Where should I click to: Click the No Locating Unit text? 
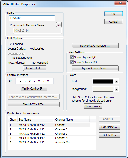pyautogui.click(x=22, y=58)
